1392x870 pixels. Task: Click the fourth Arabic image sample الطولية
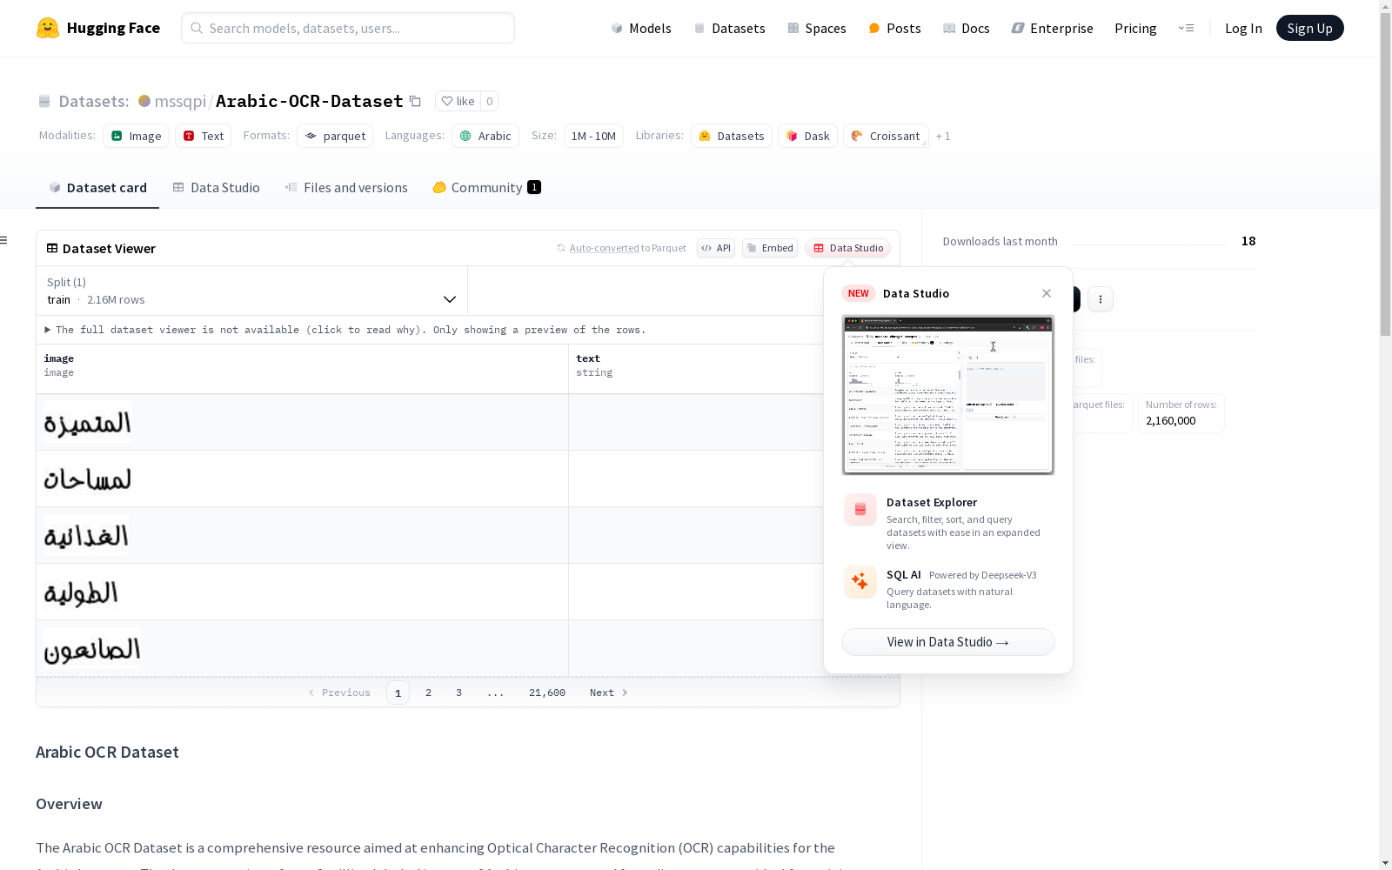coord(81,592)
